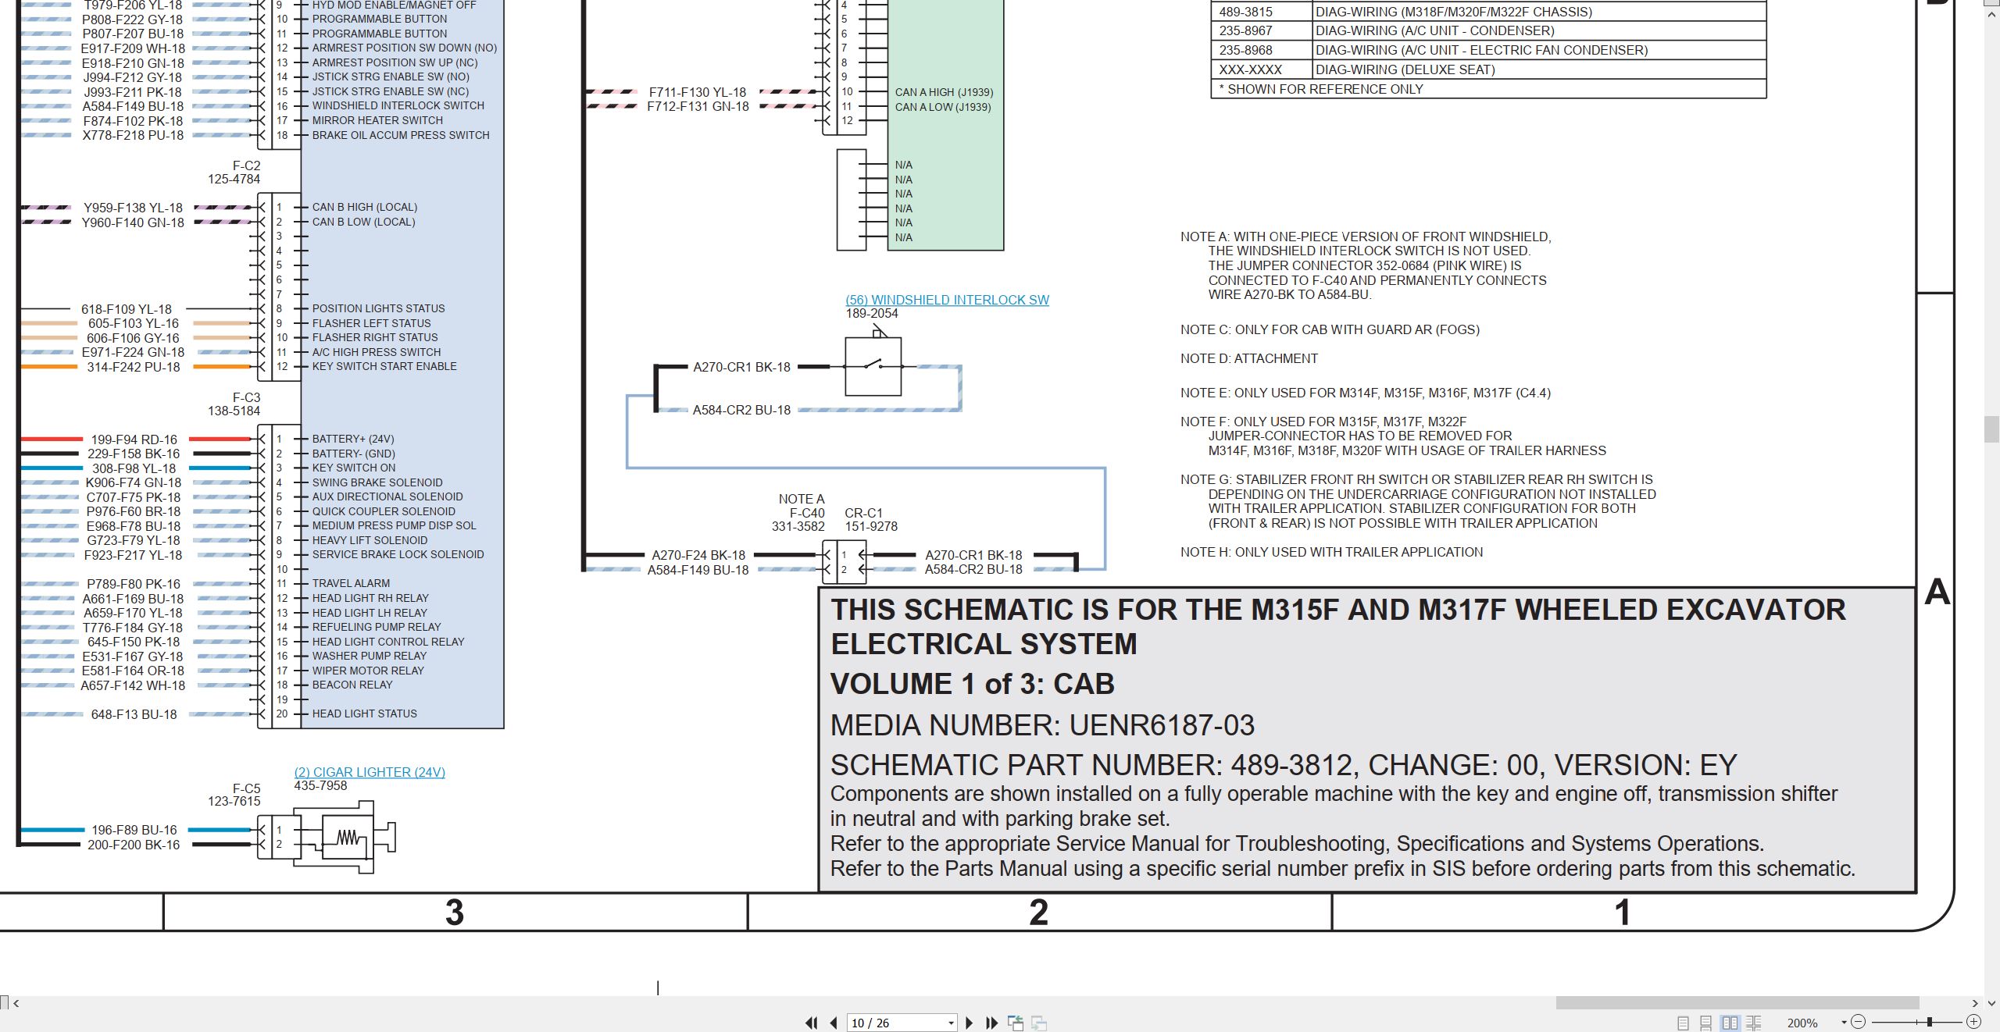This screenshot has height=1032, width=2000.
Task: Go to the next page
Action: coord(970,1023)
